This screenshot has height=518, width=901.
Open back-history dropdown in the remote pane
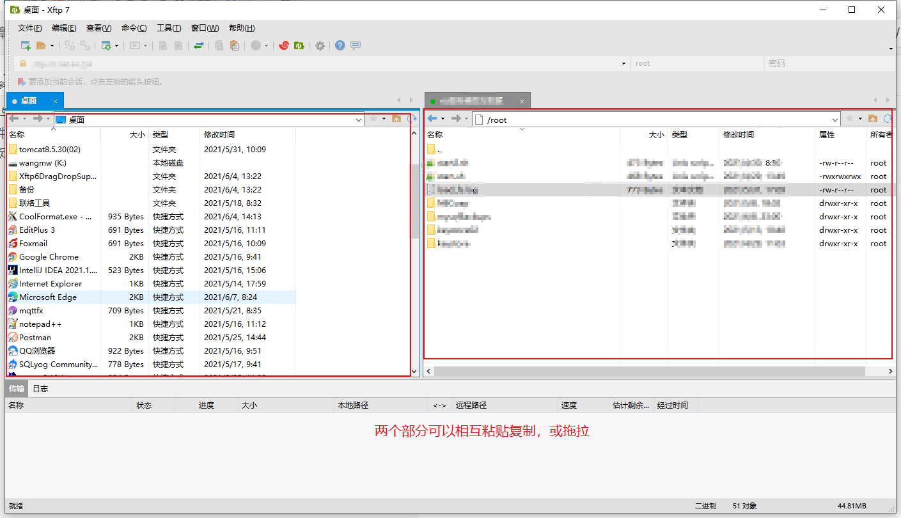[x=443, y=119]
